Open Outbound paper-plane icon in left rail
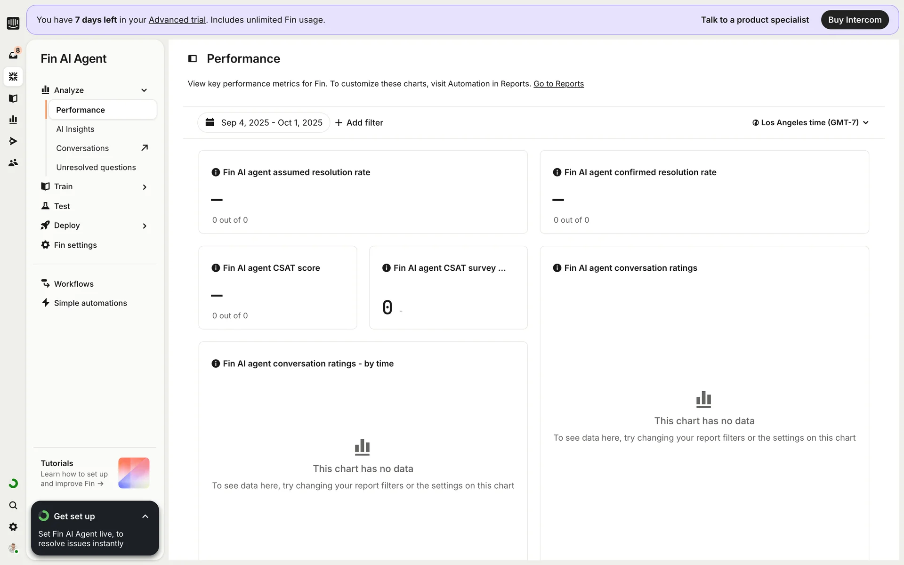The image size is (904, 565). click(x=13, y=141)
